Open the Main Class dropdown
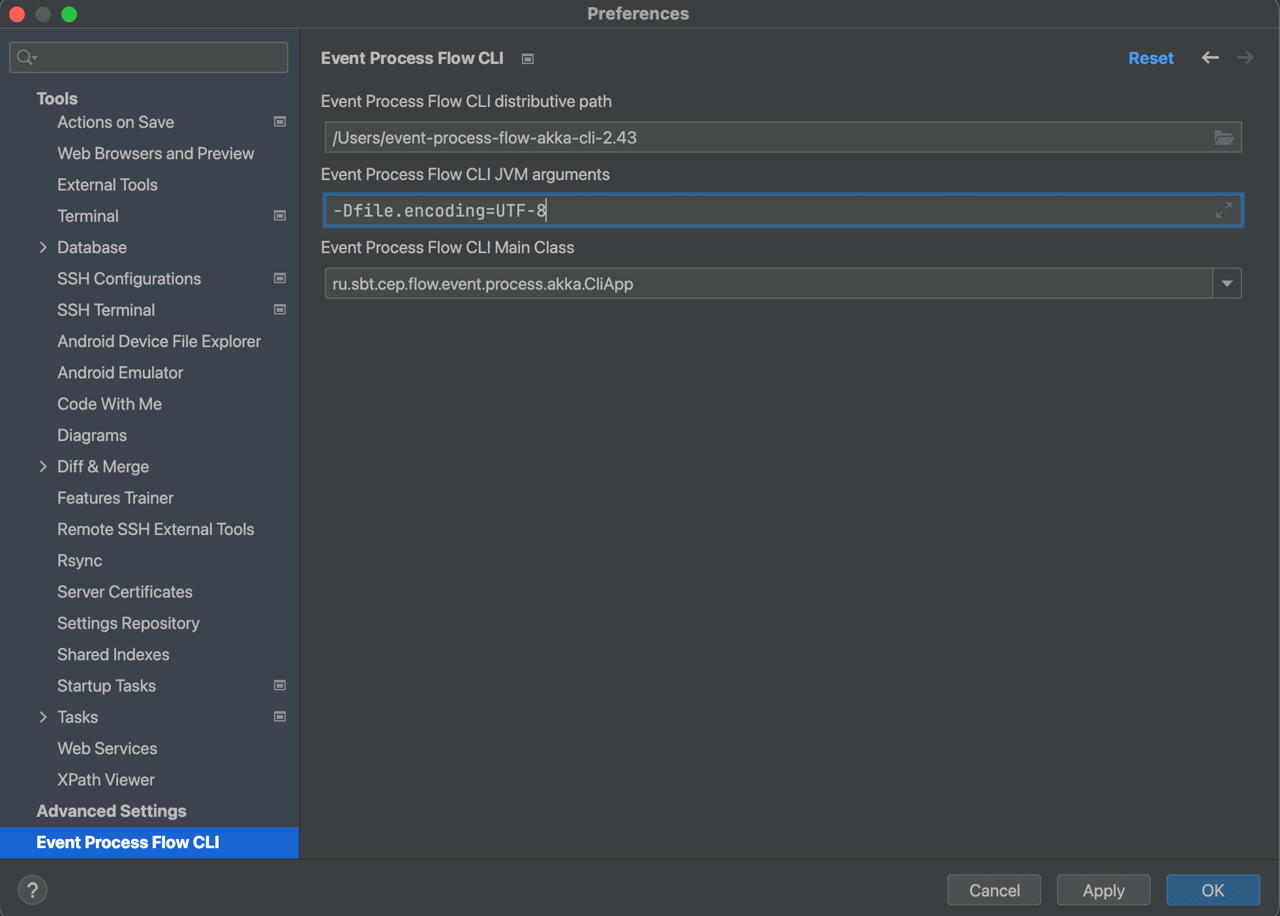 point(1227,283)
